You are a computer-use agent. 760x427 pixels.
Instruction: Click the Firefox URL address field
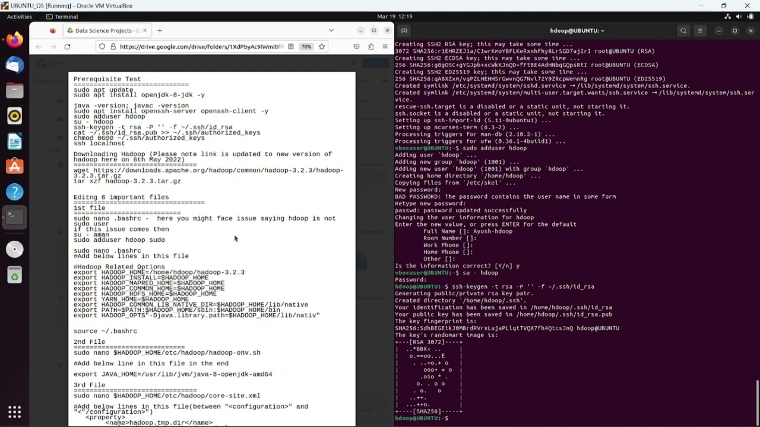(x=201, y=46)
